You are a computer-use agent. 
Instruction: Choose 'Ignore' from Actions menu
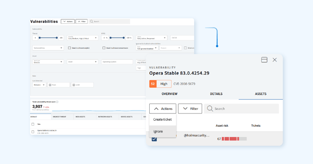tap(163, 131)
